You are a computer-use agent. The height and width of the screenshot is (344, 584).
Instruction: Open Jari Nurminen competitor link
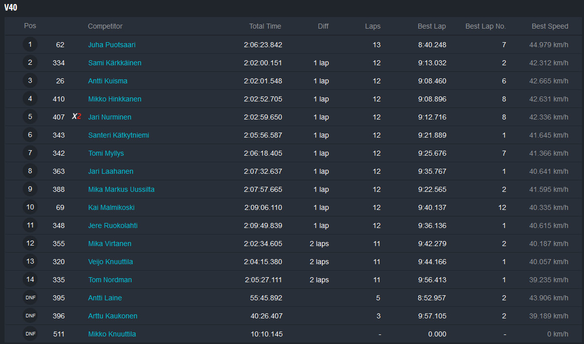(x=109, y=117)
